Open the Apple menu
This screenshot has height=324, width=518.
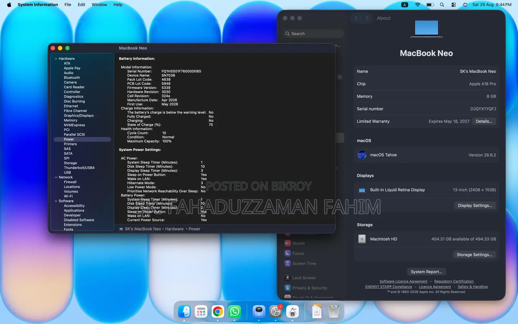pyautogui.click(x=9, y=5)
